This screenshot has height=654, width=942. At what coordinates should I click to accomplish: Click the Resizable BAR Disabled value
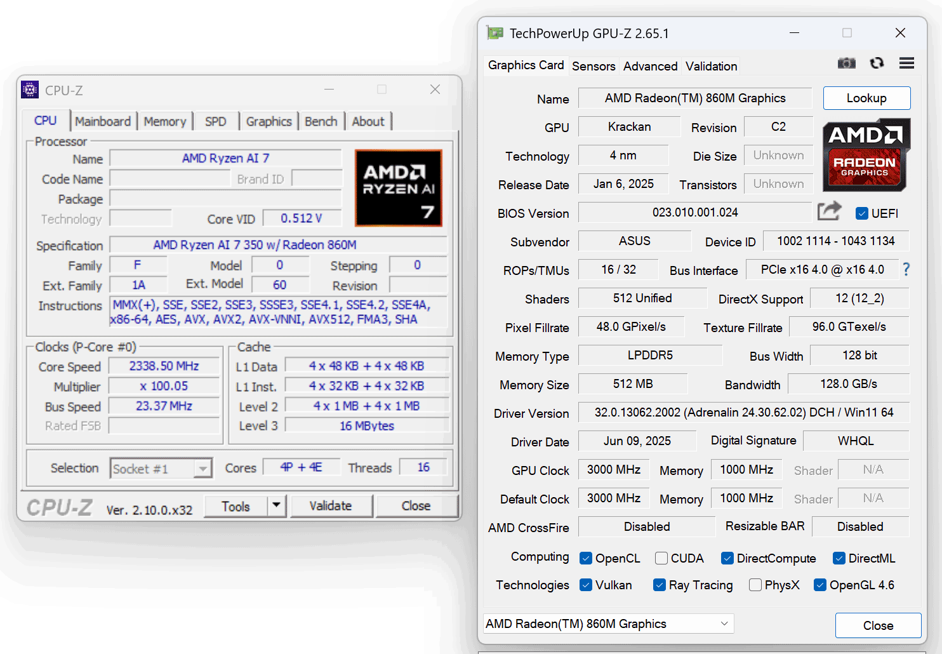click(860, 526)
